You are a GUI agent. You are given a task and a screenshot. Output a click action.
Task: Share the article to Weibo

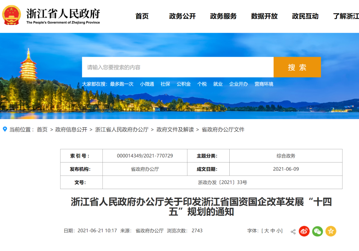pos(304,231)
